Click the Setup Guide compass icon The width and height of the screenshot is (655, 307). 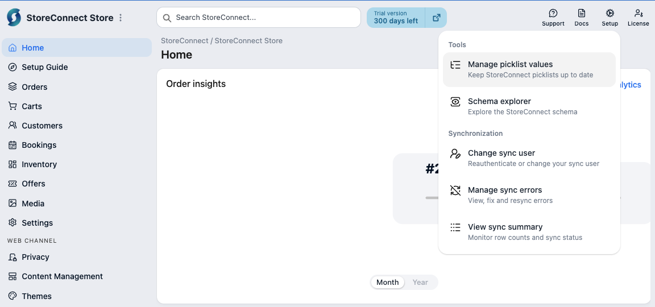tap(13, 67)
